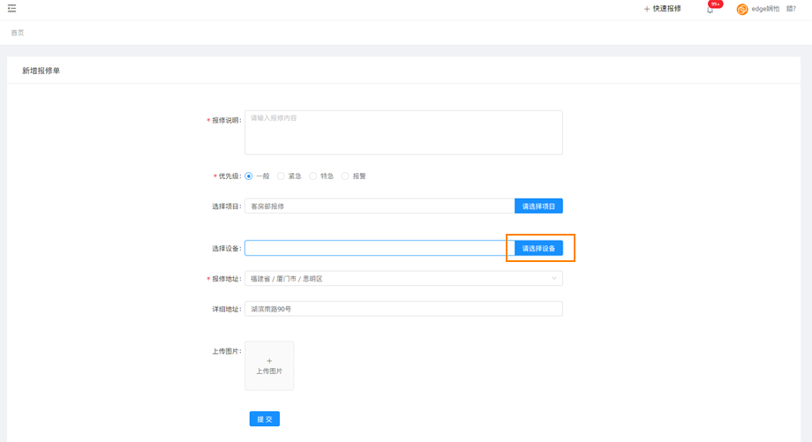Click the 99+ notification badge
The width and height of the screenshot is (812, 442).
pos(716,4)
